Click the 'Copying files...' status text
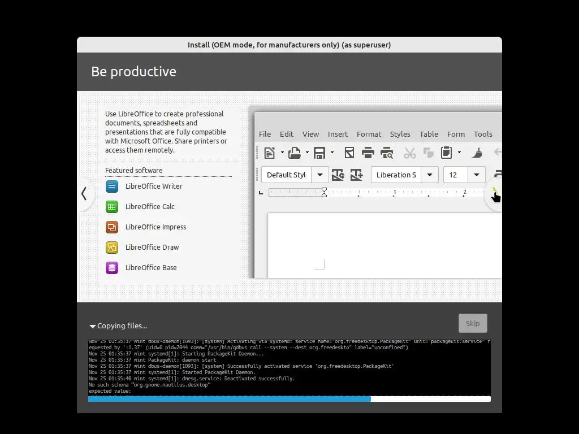This screenshot has height=434, width=579. point(122,326)
